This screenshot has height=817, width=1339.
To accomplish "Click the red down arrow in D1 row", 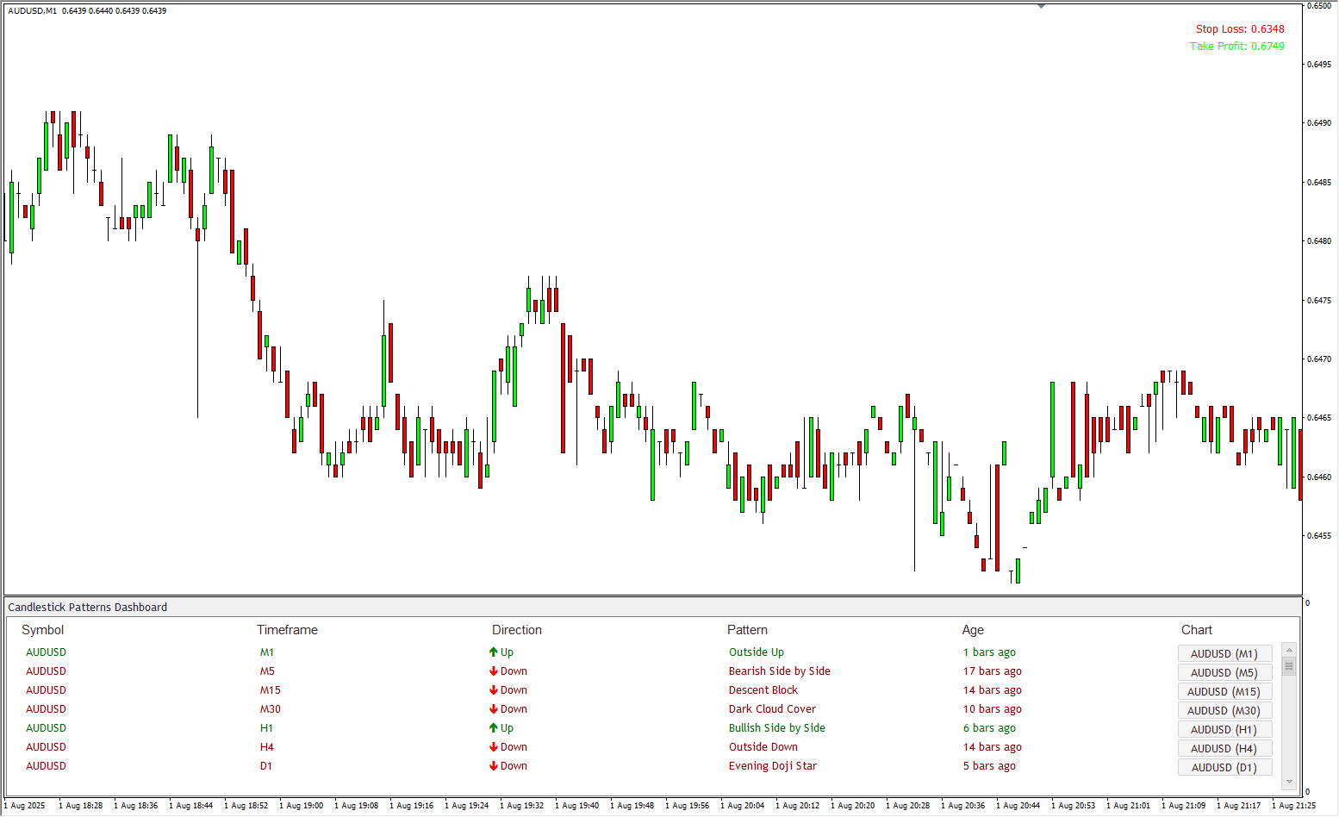I will tap(494, 766).
